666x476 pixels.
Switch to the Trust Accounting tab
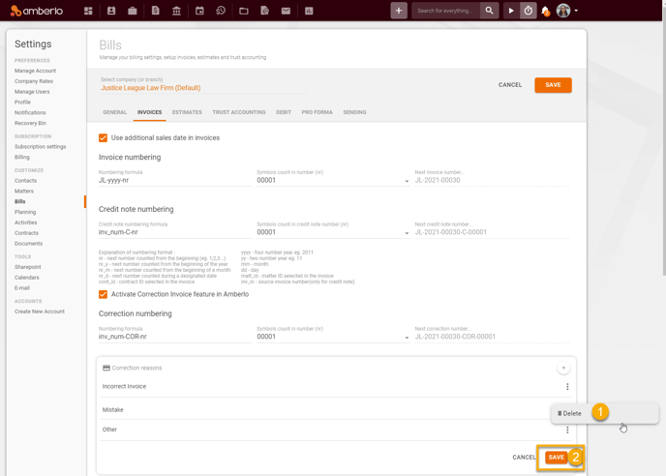tap(238, 112)
